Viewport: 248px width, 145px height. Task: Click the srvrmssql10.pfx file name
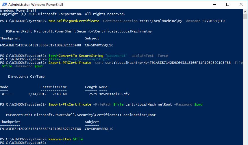tap(114, 94)
